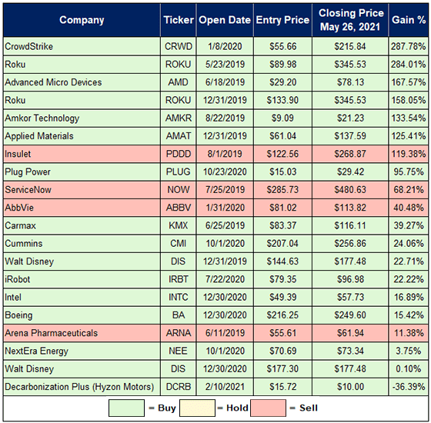Click the green Buy legend swatch

coord(126,408)
